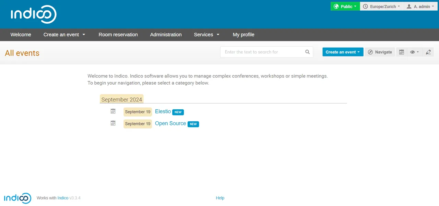Click the NEW badge beside Open Source
This screenshot has height=206, width=439.
193,124
